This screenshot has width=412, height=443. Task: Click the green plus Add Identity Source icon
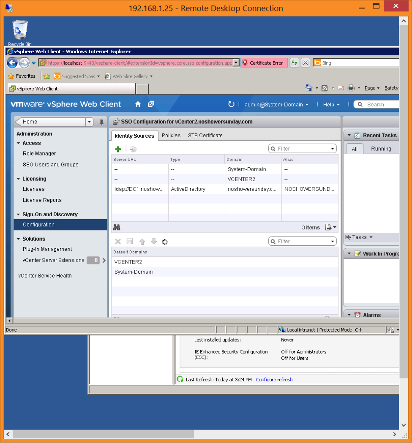click(x=118, y=149)
